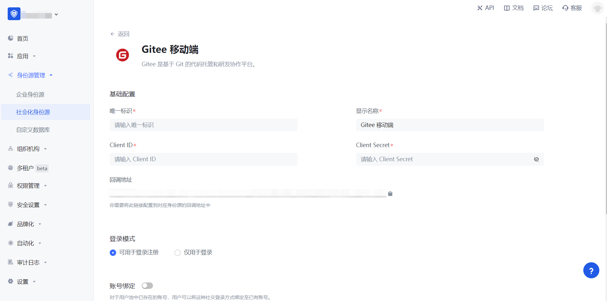Screen dimensions: 607x301
Task: Click the Gitee red logo icon
Action: (x=123, y=55)
